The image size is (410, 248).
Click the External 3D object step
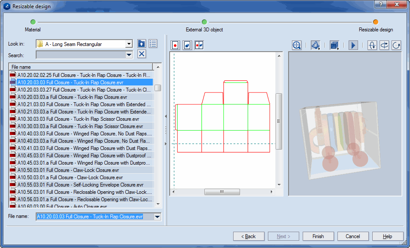204,22
